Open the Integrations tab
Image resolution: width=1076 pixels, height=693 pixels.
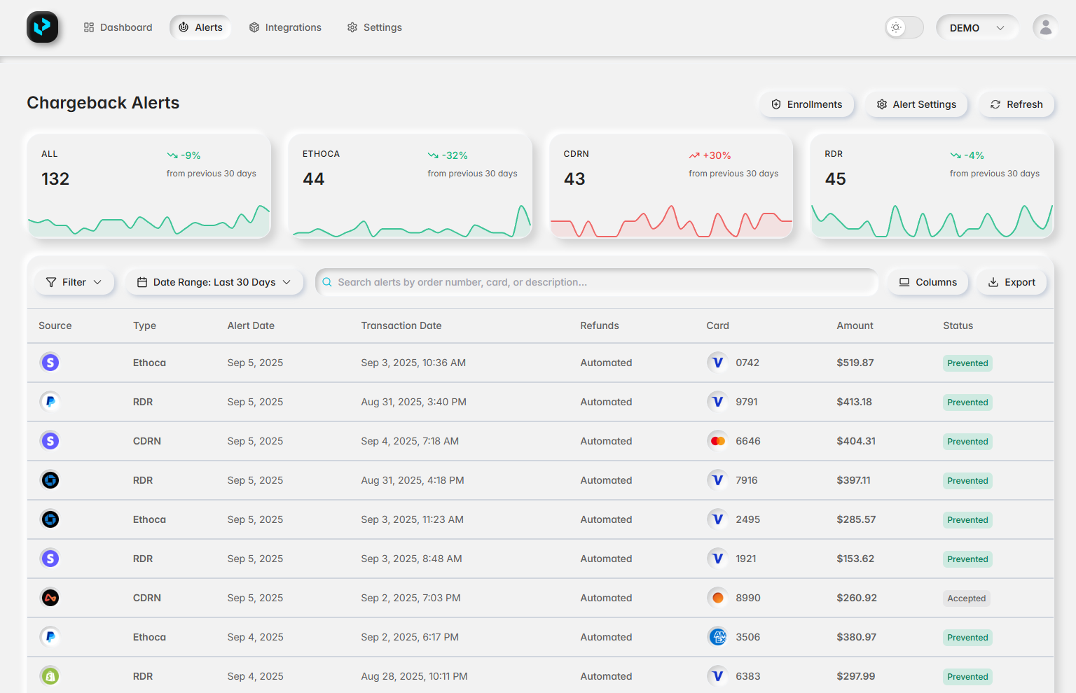click(x=285, y=27)
